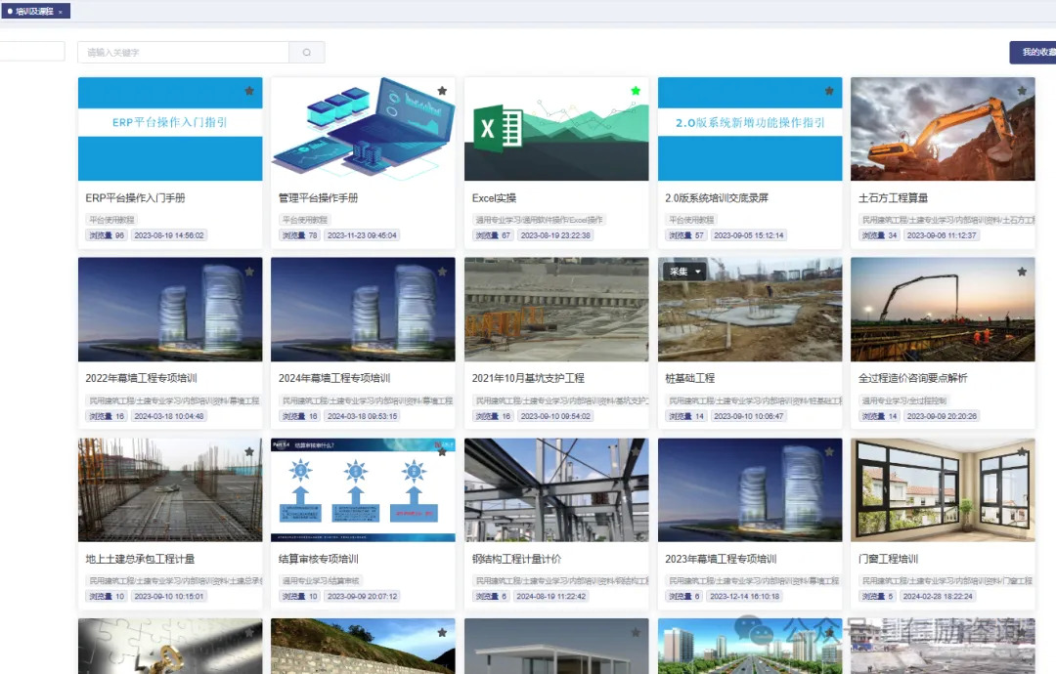Click the 浏览量 96 view count
Screen dimensions: 1056x674
[x=108, y=235]
